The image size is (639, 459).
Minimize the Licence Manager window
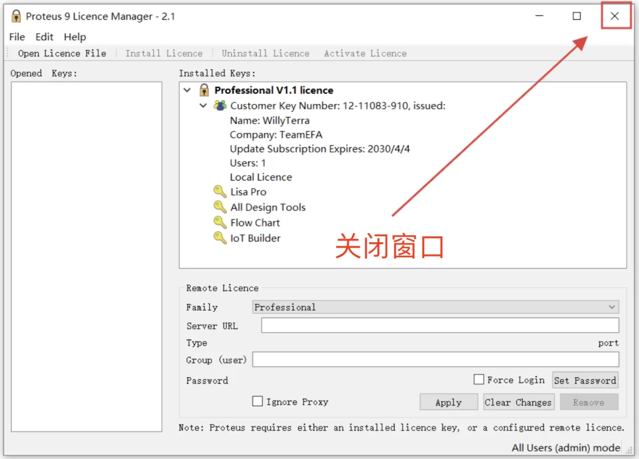(539, 16)
